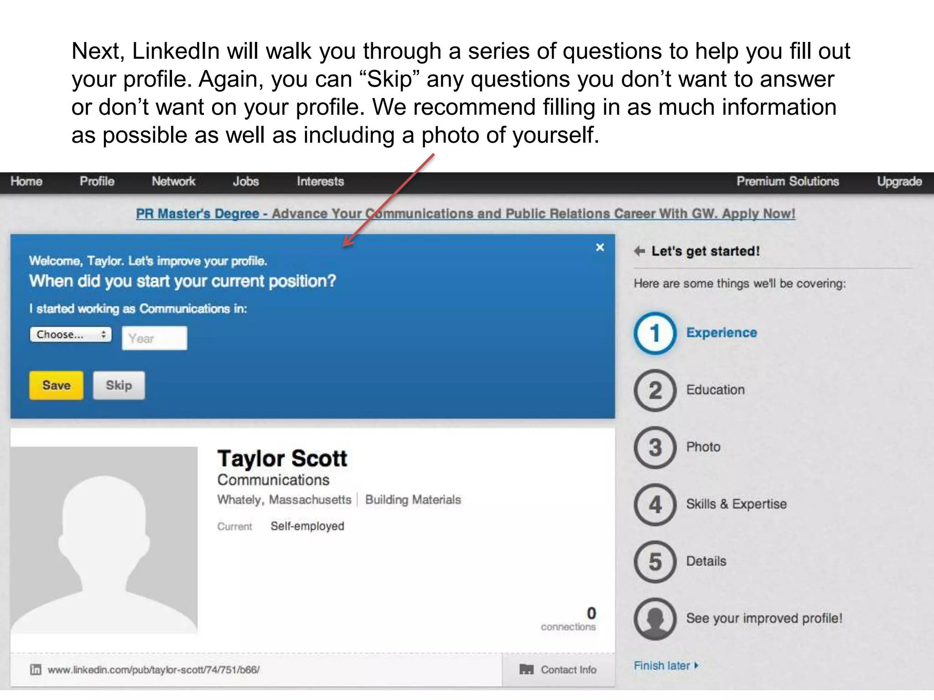Click See your improved profile! text
The height and width of the screenshot is (700, 934).
(764, 618)
